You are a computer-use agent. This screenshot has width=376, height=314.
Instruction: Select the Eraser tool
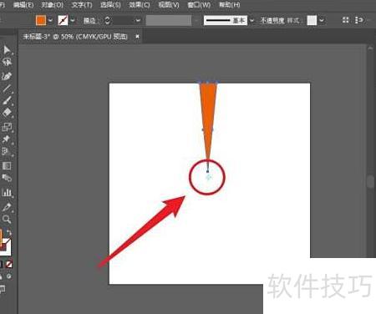(7, 113)
